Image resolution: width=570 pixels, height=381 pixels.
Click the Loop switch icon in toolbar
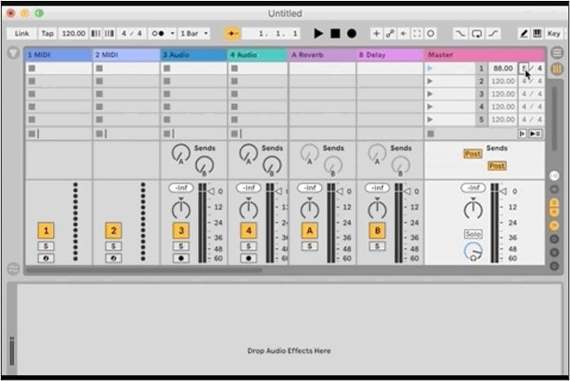pos(476,33)
